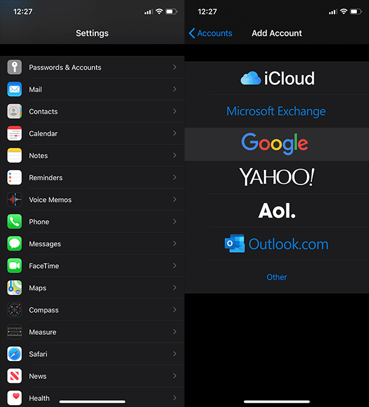Tap the Measure label text
The height and width of the screenshot is (407, 369).
click(x=42, y=332)
